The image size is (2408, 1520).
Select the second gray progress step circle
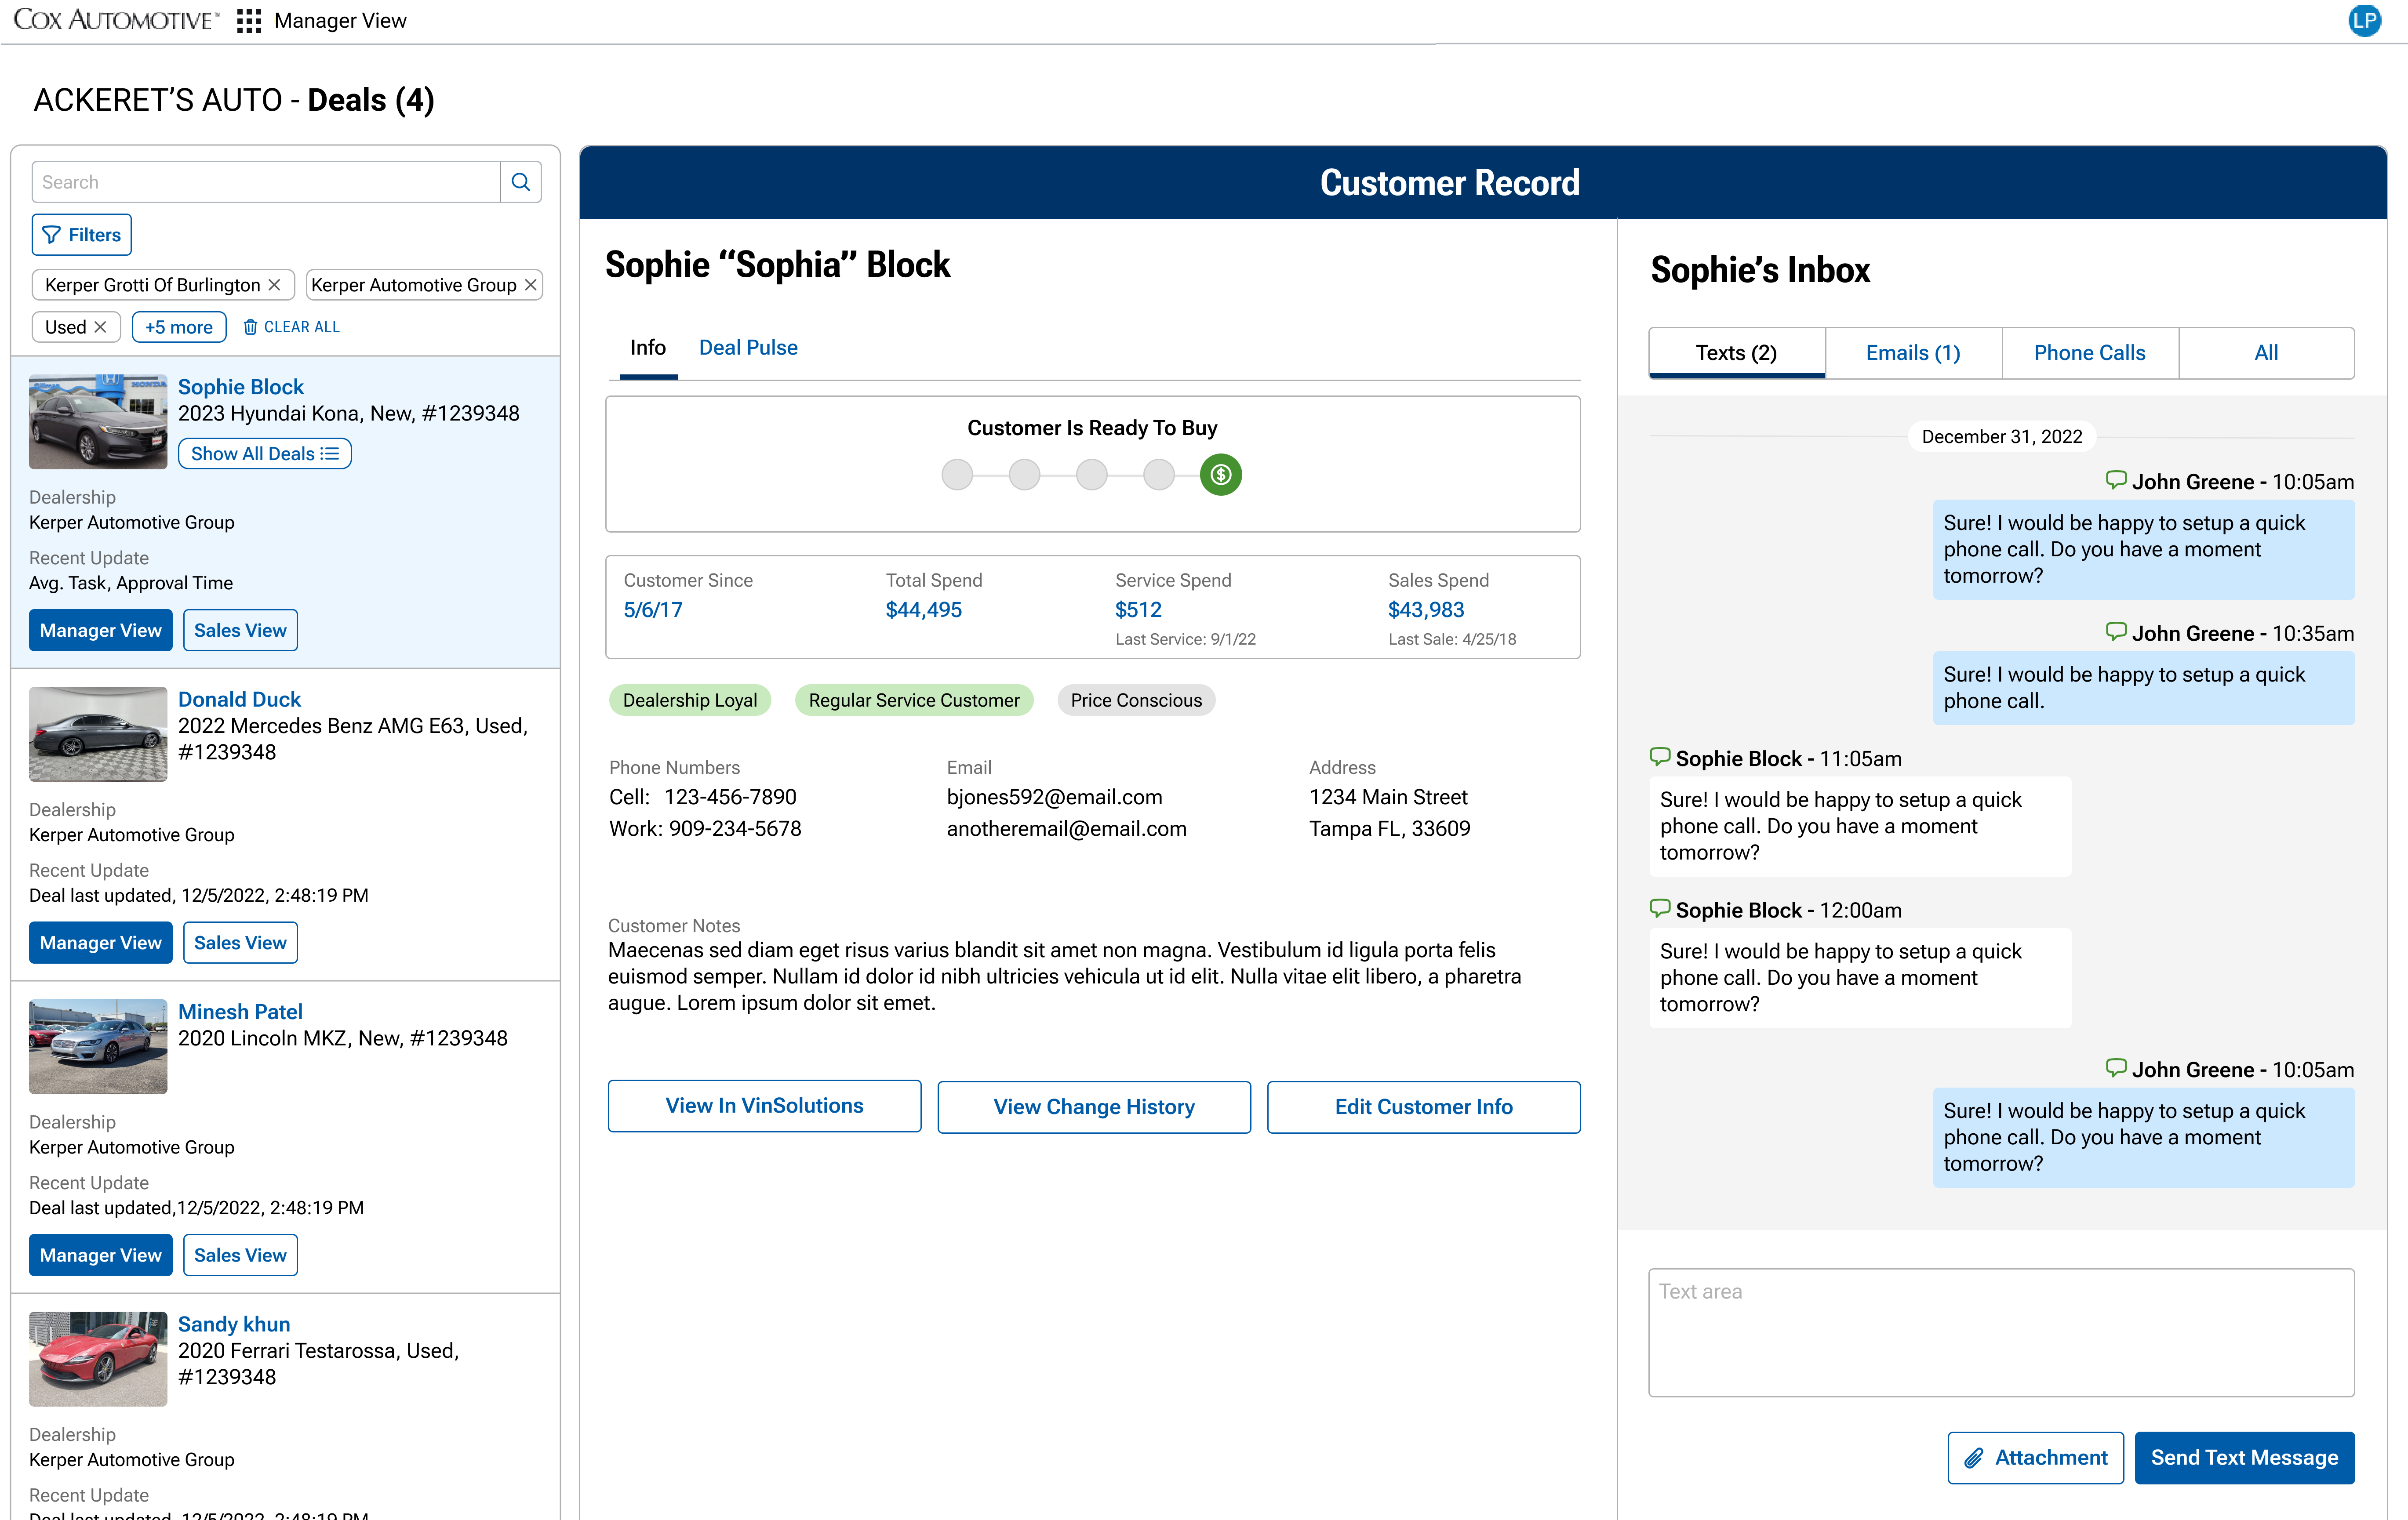click(1024, 475)
